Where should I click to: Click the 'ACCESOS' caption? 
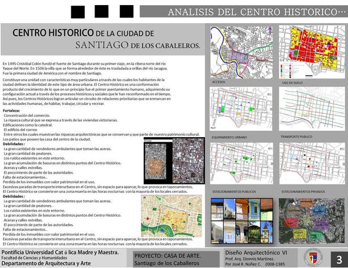(x=218, y=82)
